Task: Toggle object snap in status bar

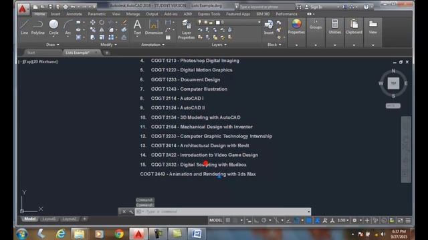Action: 297,221
